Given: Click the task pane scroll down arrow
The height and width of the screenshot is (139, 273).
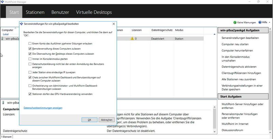Looking at the screenshot, I should tap(270, 133).
